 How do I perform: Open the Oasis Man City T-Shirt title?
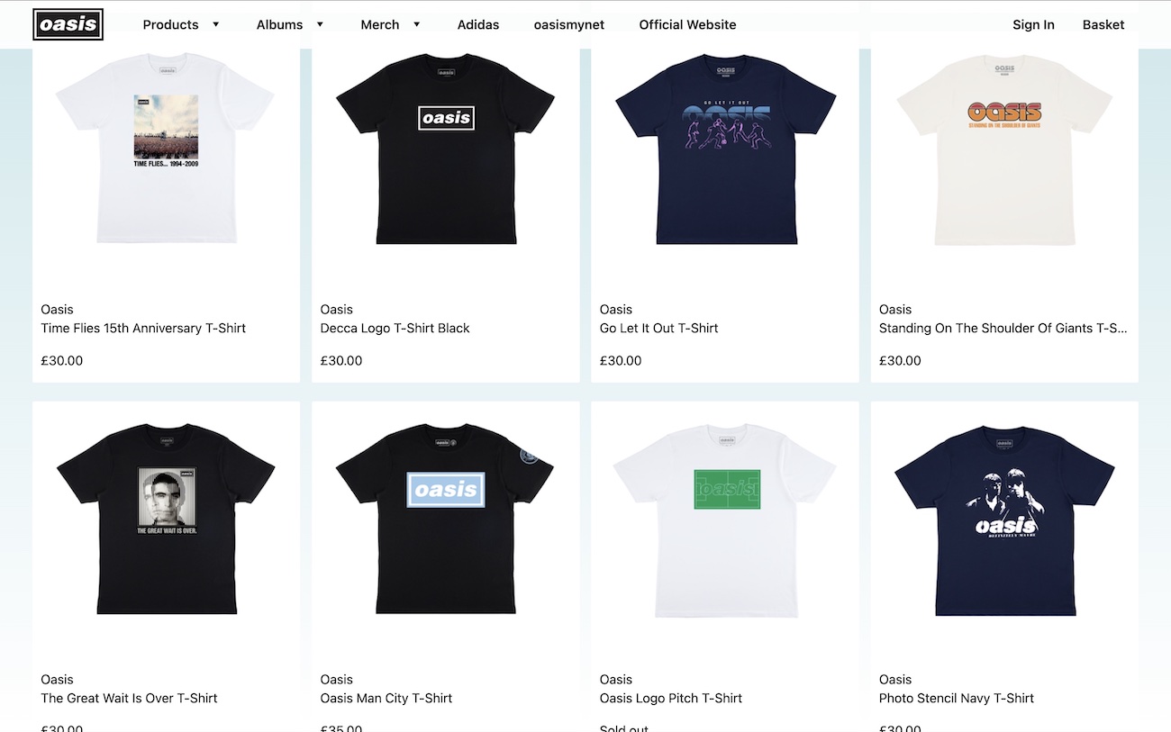pyautogui.click(x=386, y=698)
